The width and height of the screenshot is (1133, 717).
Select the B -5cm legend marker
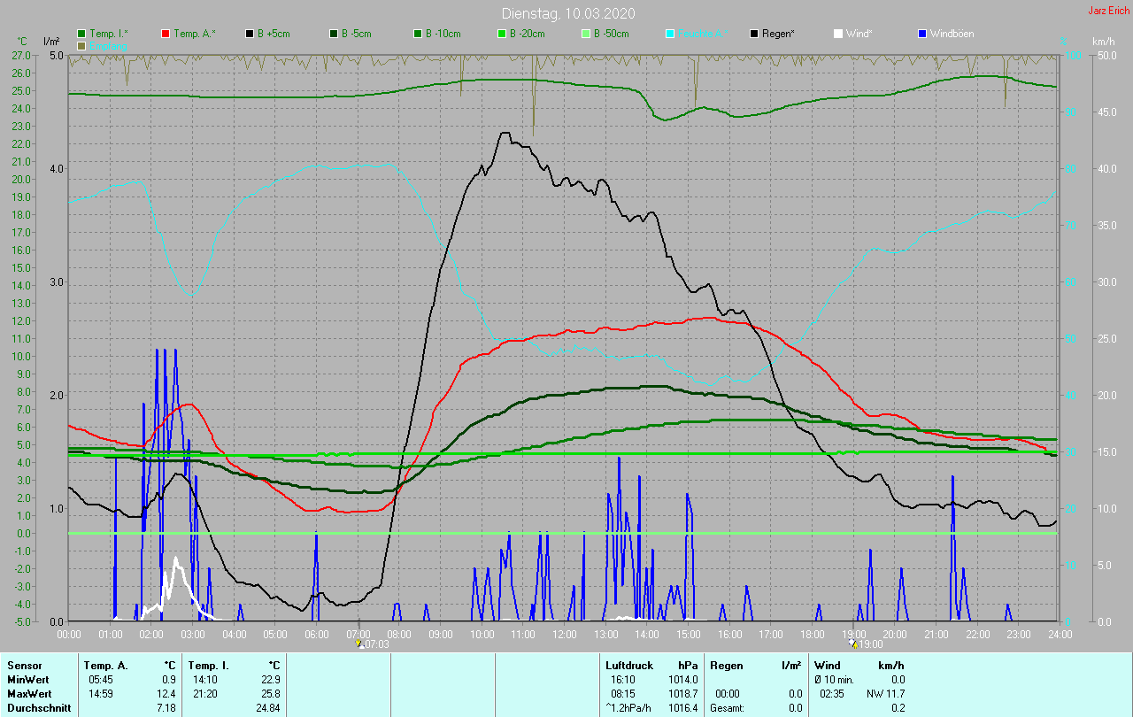(x=334, y=34)
